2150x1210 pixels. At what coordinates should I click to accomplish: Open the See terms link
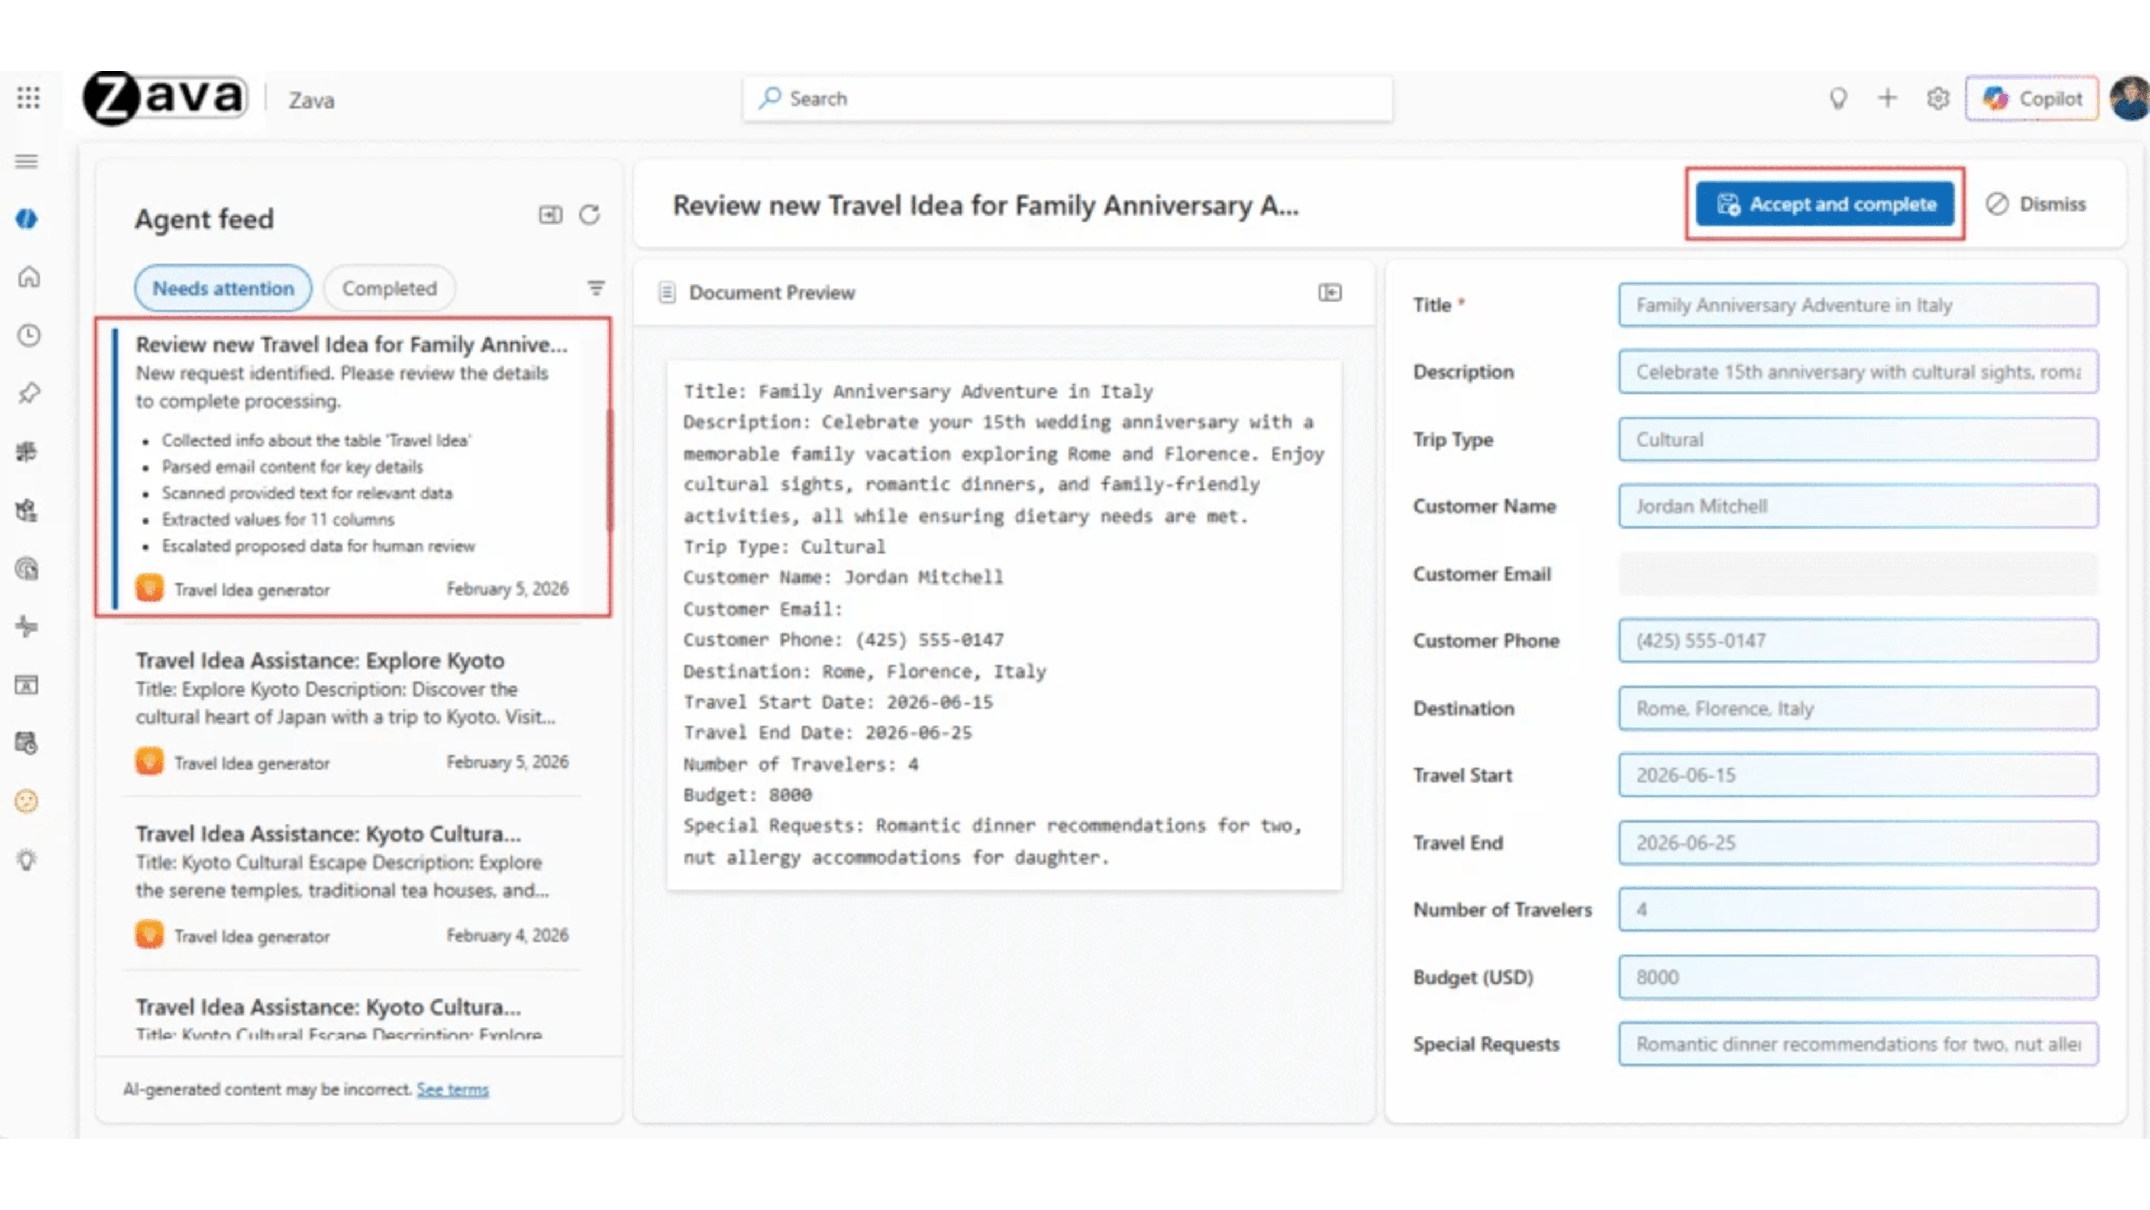coord(452,1089)
